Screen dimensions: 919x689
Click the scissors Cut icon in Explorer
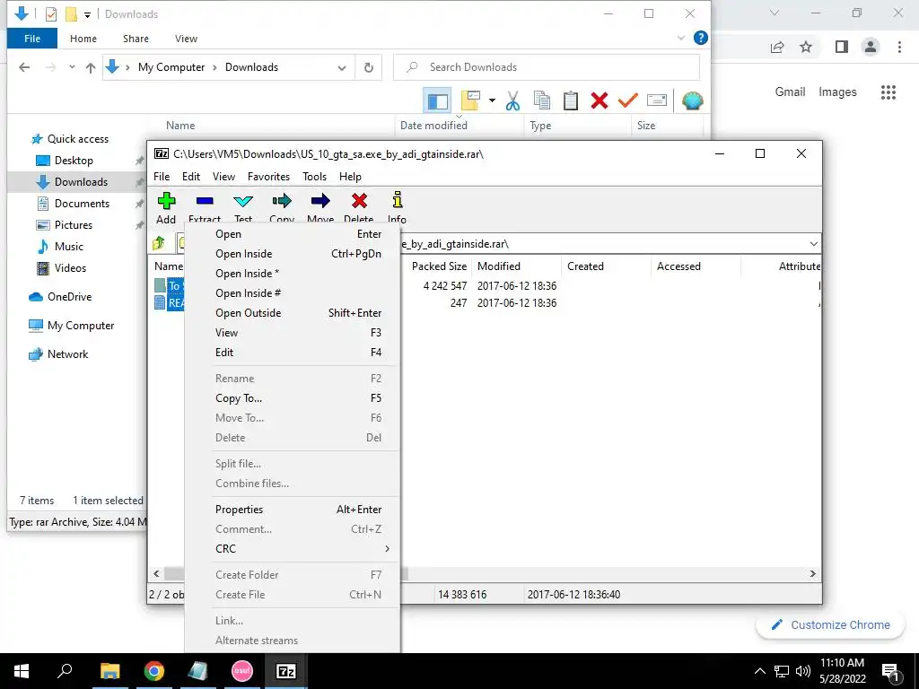512,100
